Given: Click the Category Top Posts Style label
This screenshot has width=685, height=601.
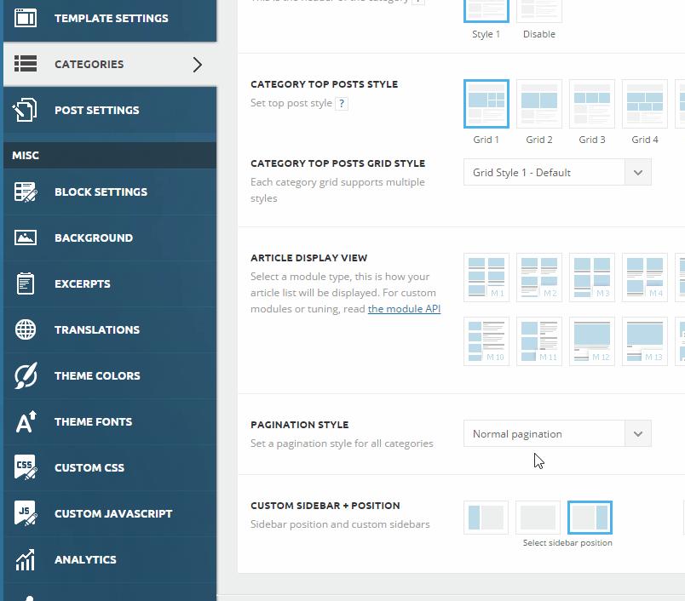Looking at the screenshot, I should pos(324,84).
